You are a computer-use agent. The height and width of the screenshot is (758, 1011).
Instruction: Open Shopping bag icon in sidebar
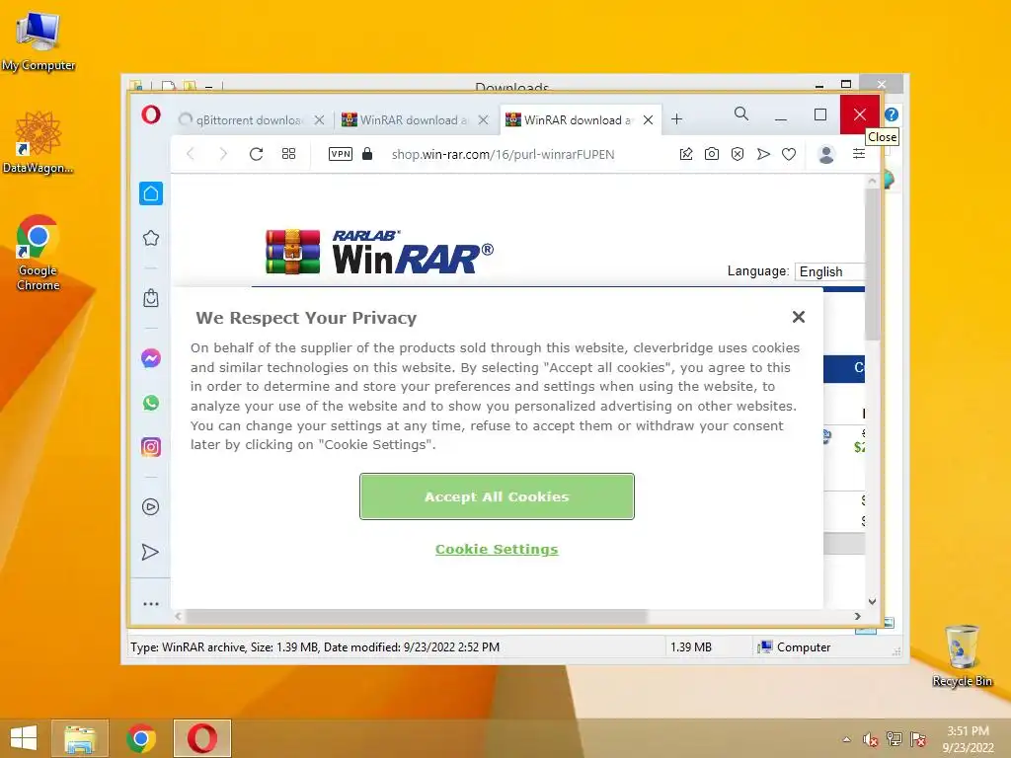point(151,298)
